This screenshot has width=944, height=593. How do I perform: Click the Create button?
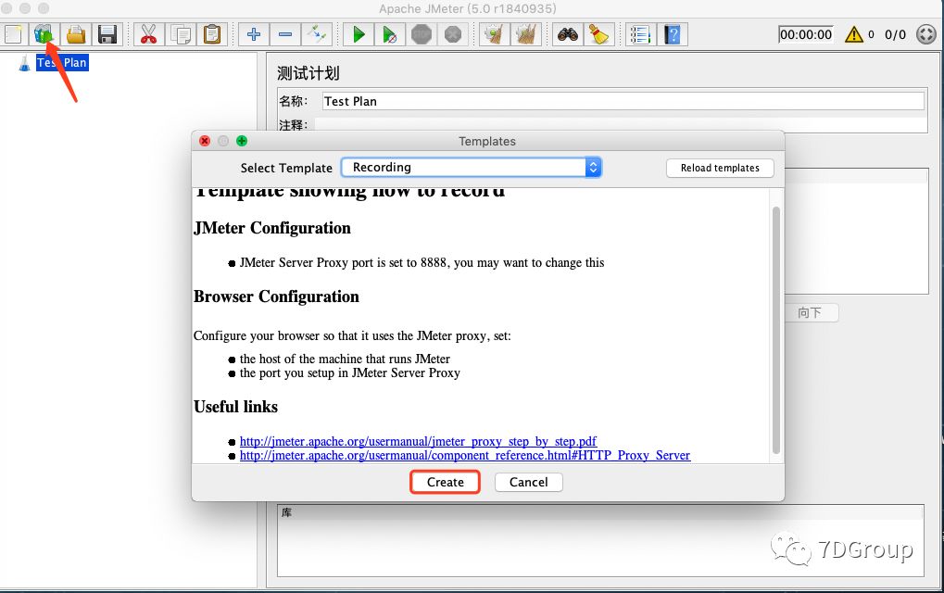445,482
